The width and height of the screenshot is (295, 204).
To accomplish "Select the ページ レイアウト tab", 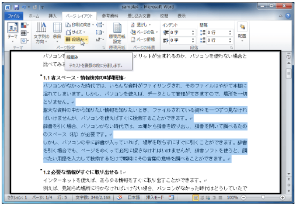I will coord(79,16).
